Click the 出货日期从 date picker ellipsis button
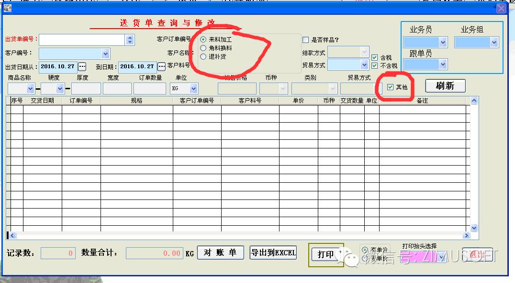515x283 pixels. [x=82, y=66]
